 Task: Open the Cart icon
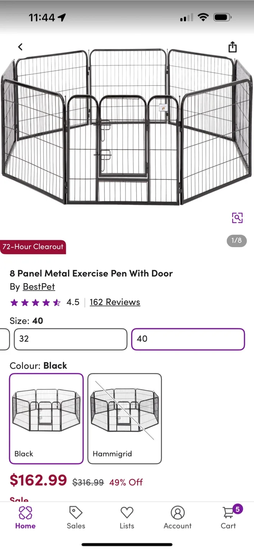228,518
